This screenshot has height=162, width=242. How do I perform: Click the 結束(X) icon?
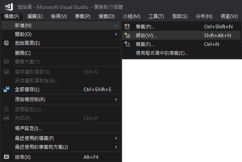pos(6,157)
